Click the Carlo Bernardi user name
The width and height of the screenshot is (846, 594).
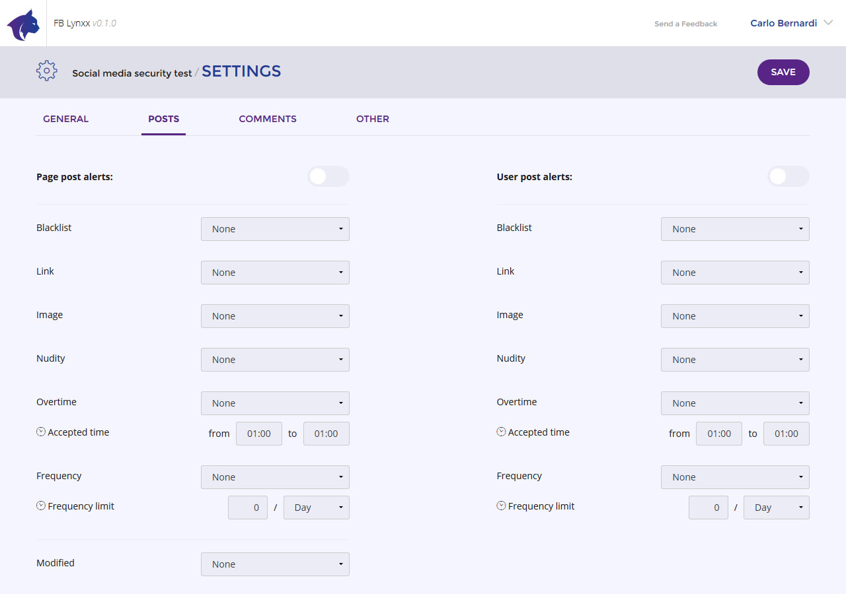point(783,23)
